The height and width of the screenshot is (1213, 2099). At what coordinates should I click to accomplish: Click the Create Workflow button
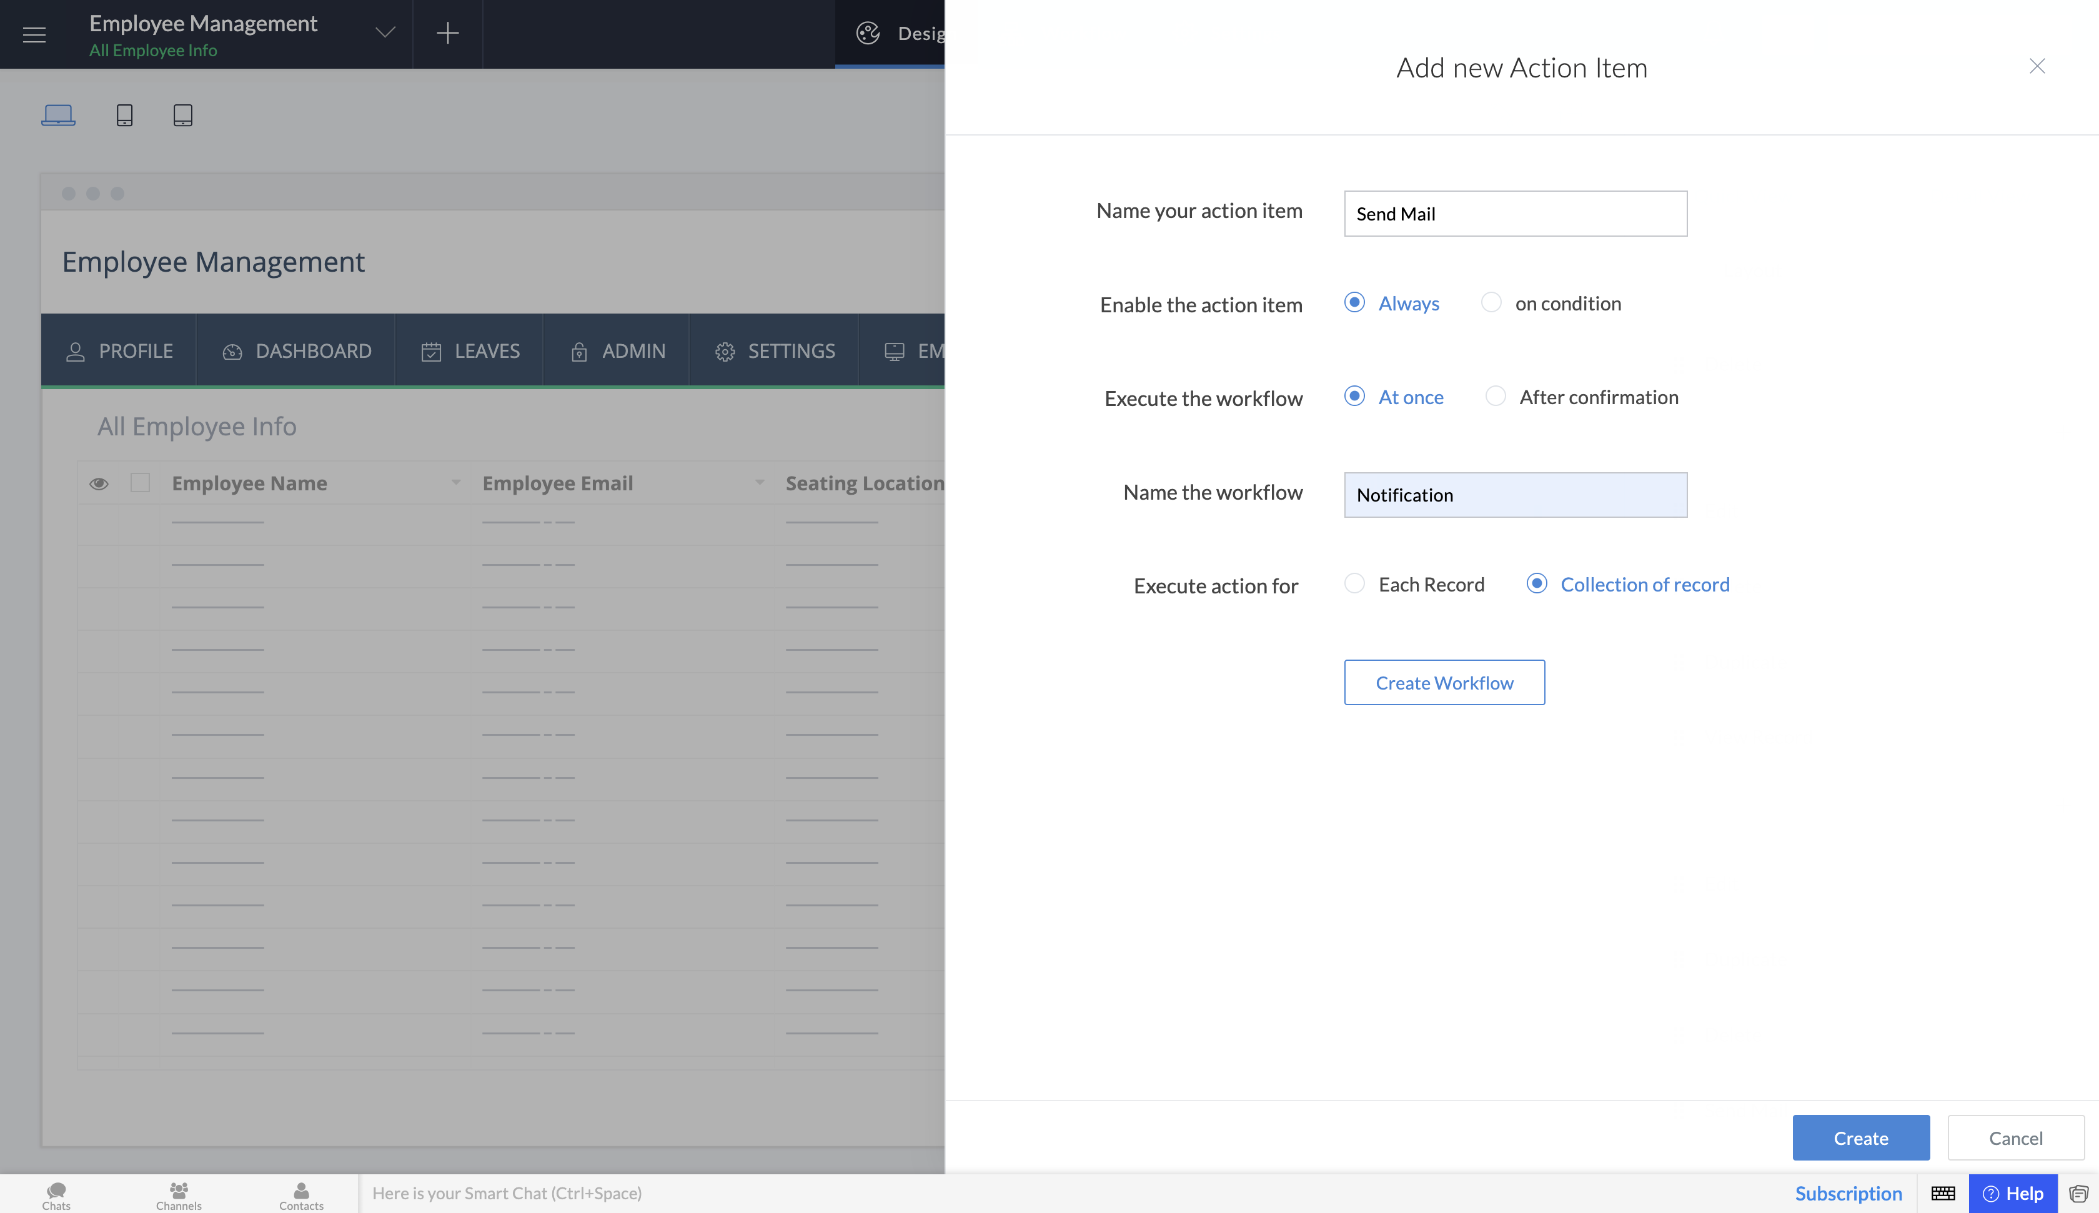click(1444, 682)
